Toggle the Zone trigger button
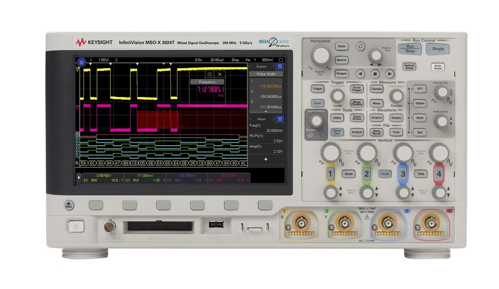This screenshot has height=289, width=499. coord(318,104)
